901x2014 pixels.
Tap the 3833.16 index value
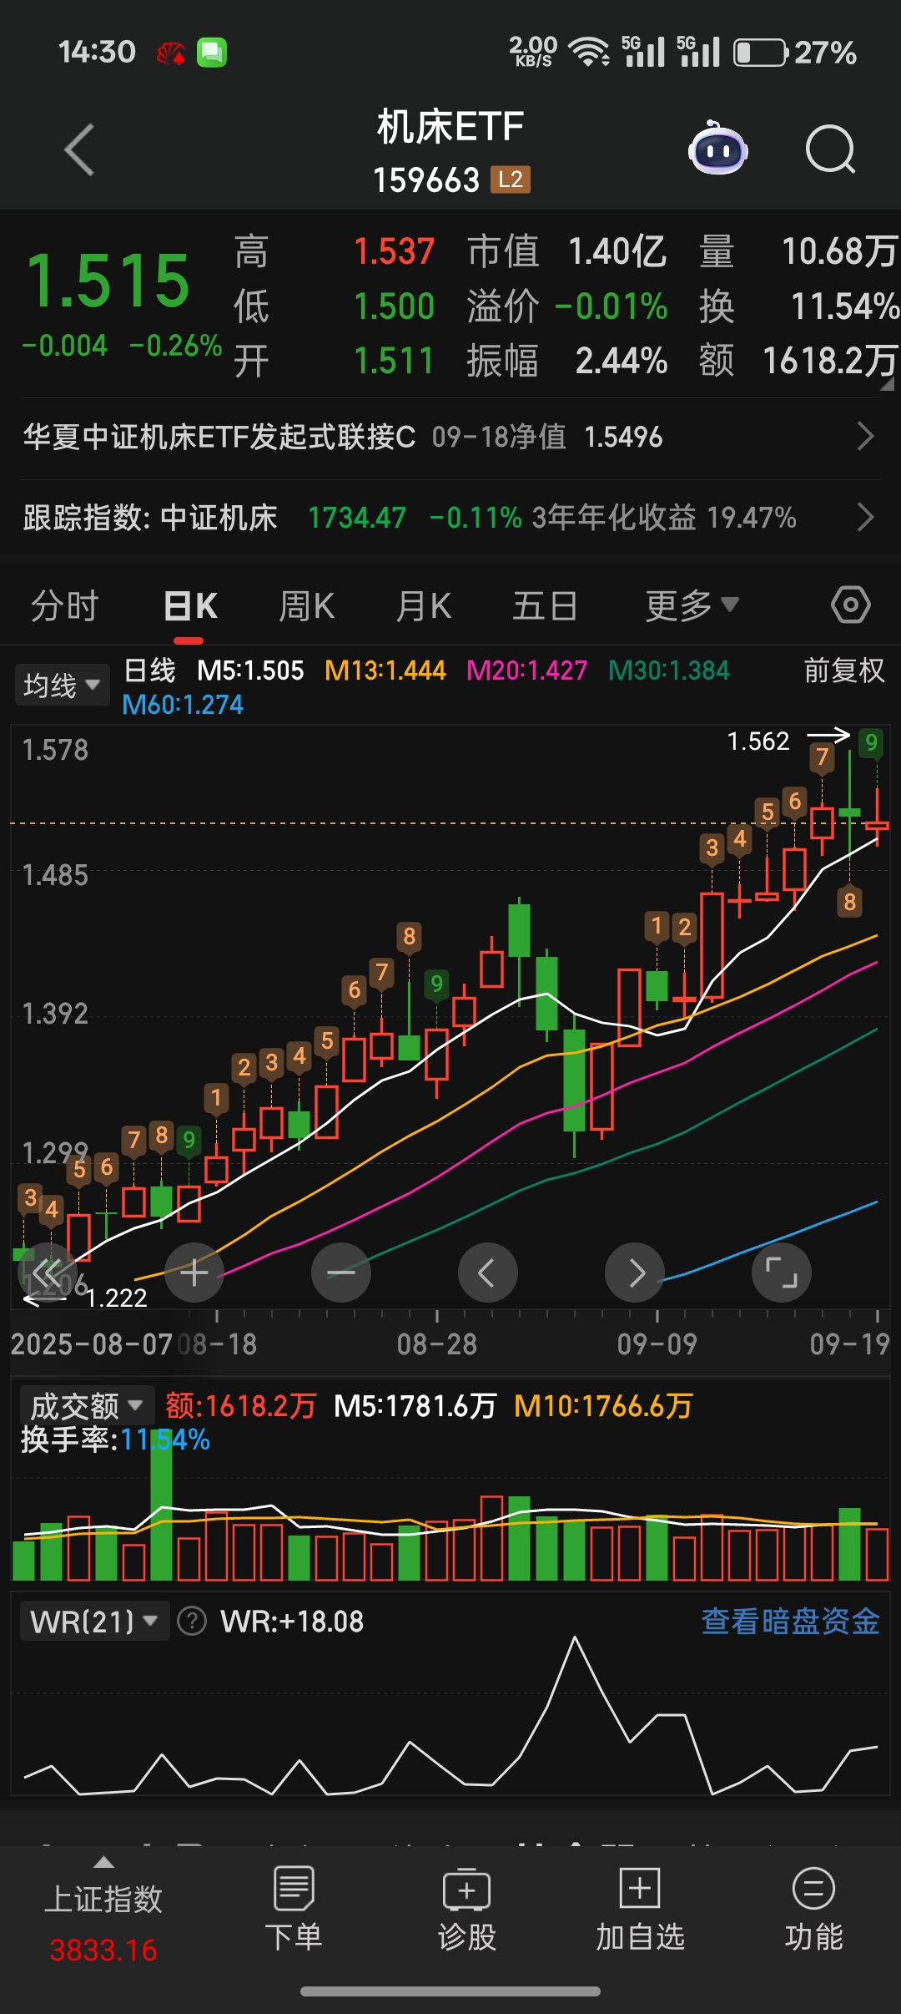[x=103, y=1951]
